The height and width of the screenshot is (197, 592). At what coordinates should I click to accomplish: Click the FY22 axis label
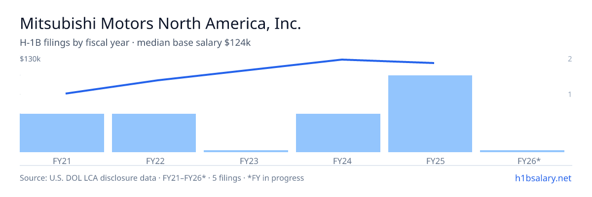[x=154, y=161]
